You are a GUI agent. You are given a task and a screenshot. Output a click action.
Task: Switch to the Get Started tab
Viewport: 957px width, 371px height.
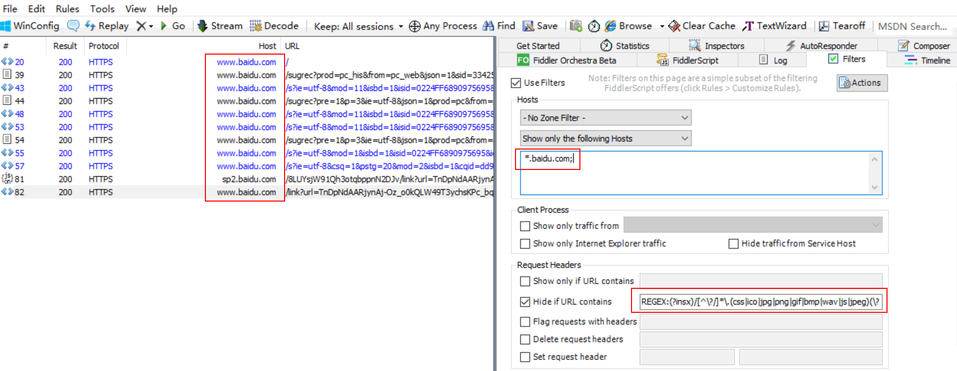tap(538, 45)
